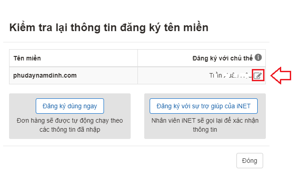Click the empty space in the registrant cell

pos(173,75)
